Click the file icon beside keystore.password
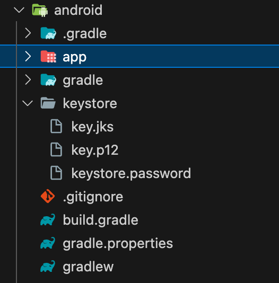Image resolution: width=279 pixels, height=283 pixels. point(56,173)
